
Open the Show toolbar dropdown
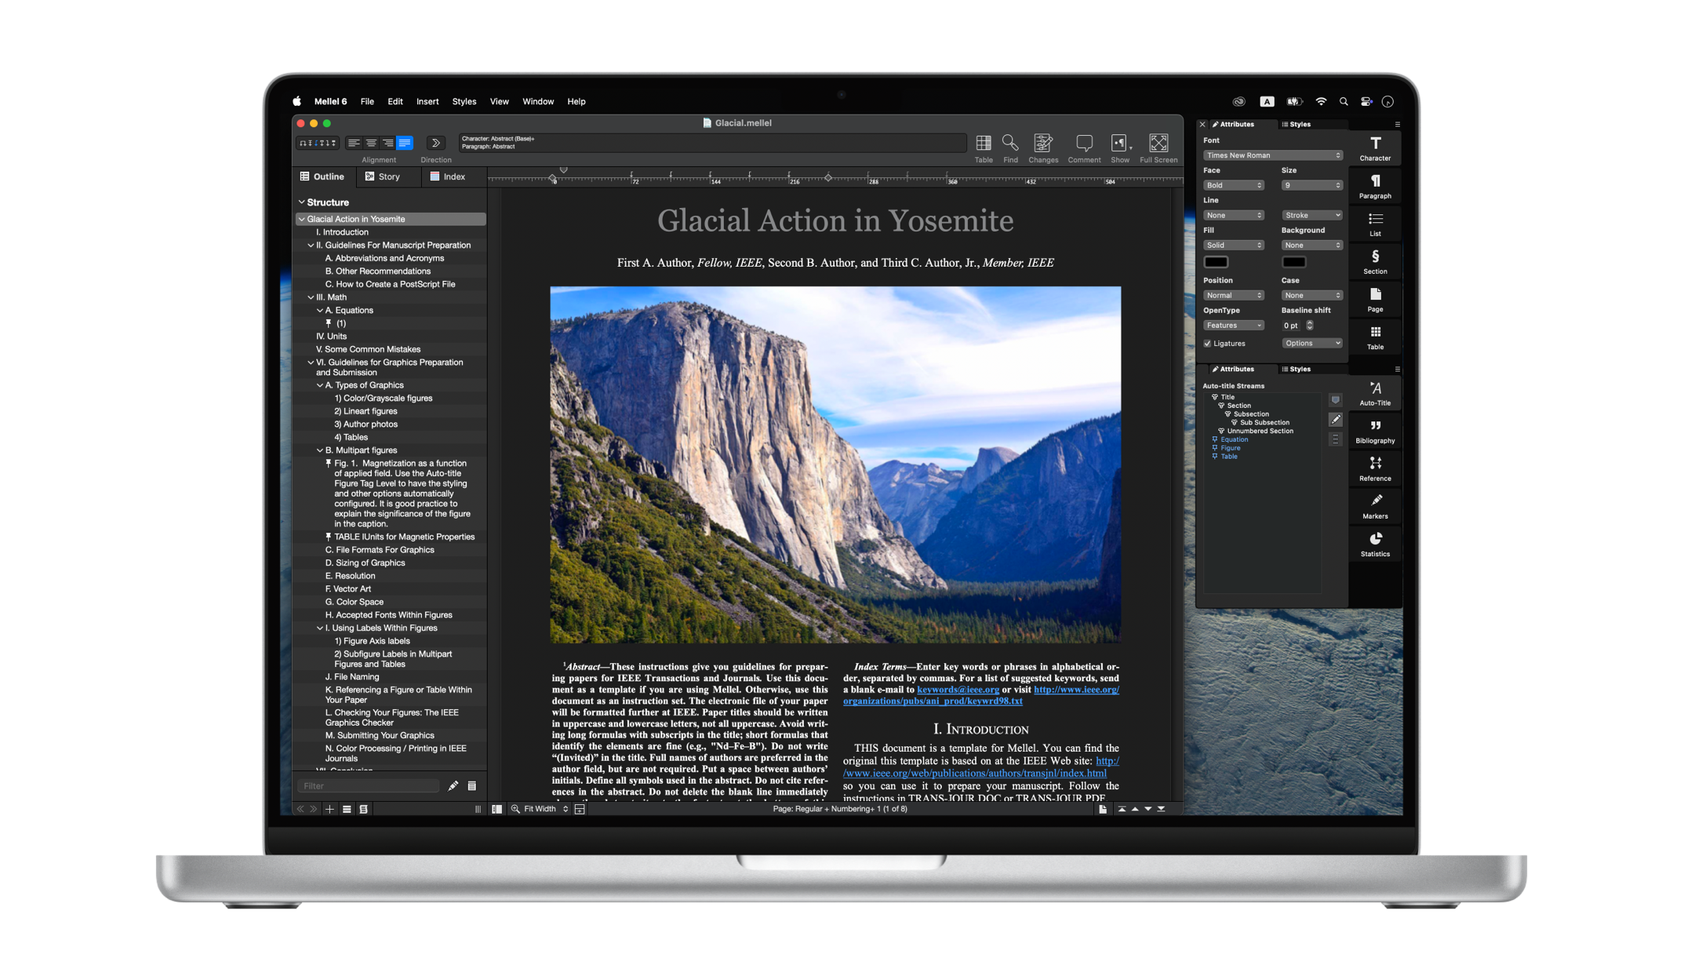[1120, 148]
